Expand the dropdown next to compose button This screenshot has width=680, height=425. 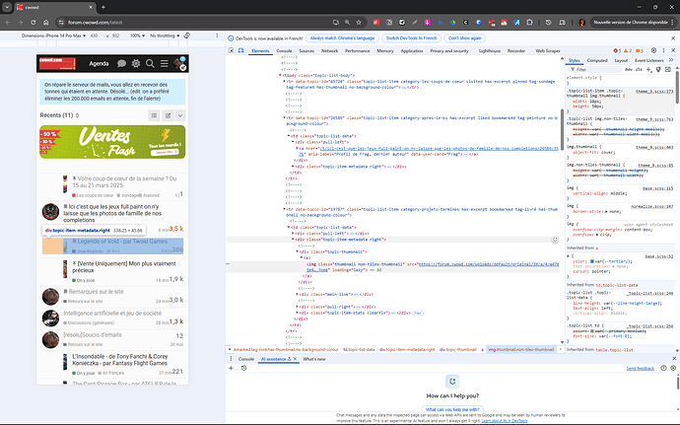(x=180, y=115)
